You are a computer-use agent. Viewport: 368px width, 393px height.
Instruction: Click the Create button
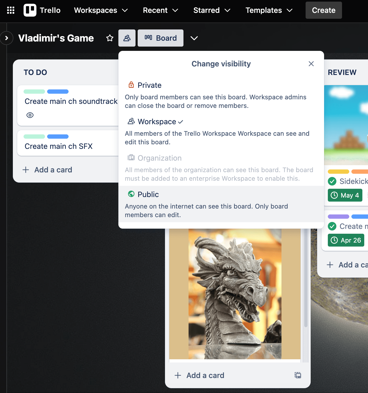[x=324, y=10]
